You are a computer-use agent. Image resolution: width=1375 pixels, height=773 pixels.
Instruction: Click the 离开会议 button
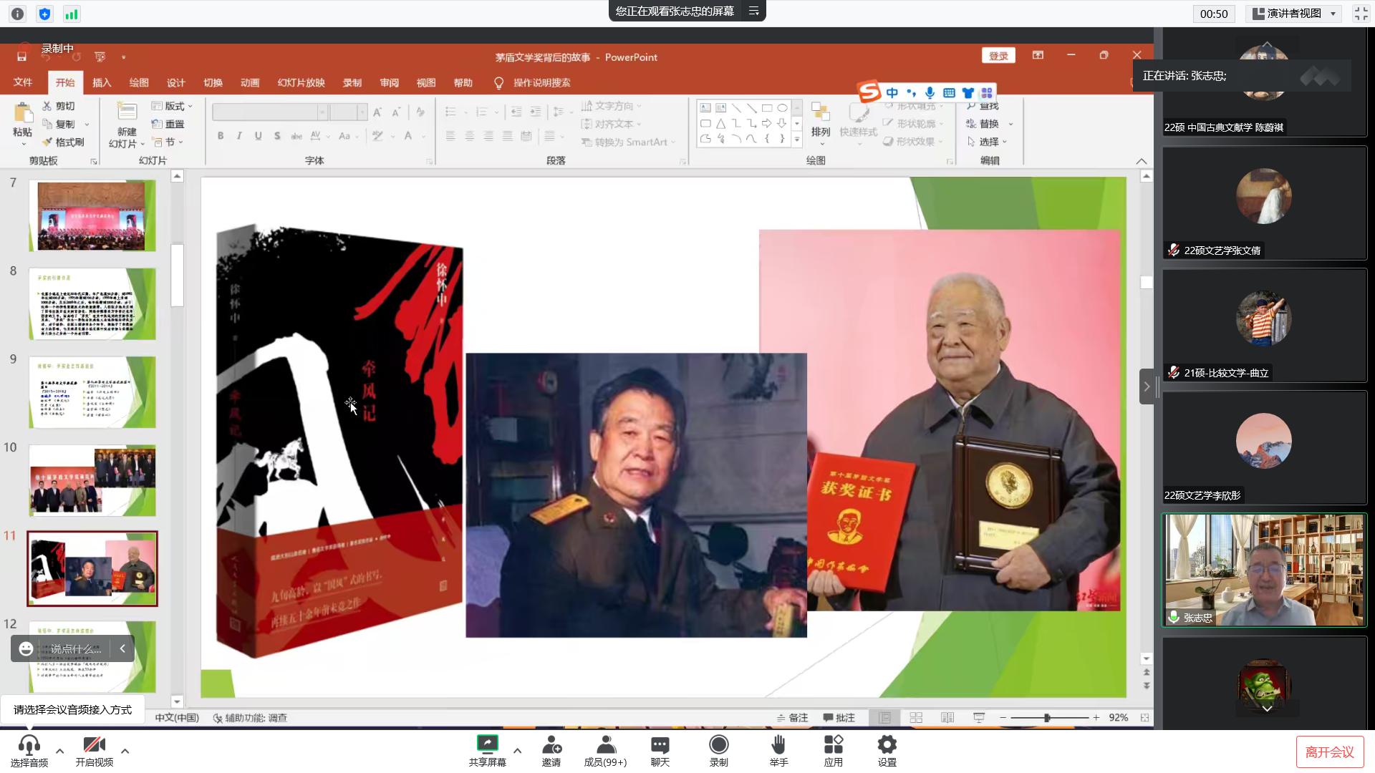pos(1329,752)
